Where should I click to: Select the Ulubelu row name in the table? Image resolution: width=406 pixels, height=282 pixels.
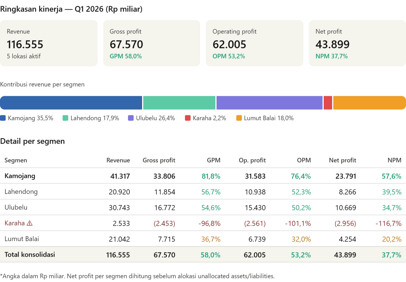coord(16,207)
